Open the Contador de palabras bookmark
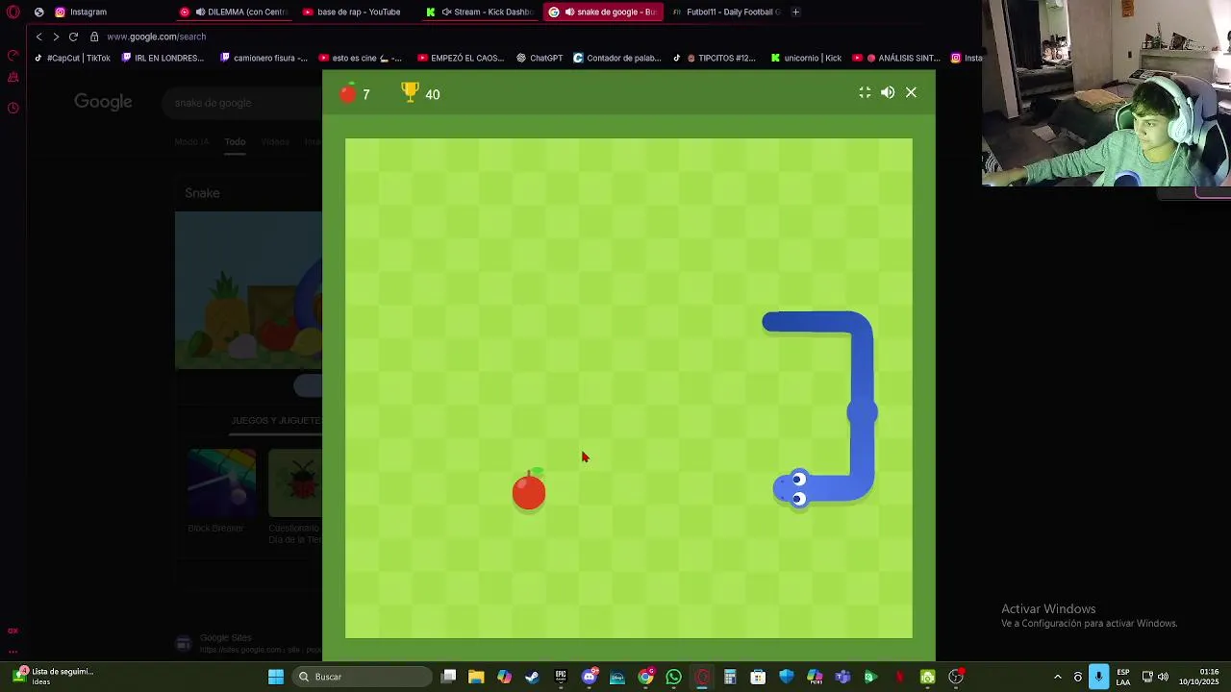 click(x=617, y=58)
